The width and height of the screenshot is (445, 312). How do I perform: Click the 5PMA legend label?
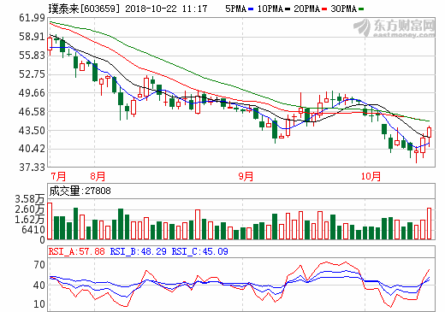tap(236, 9)
